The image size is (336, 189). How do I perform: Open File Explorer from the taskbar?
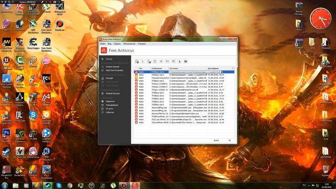click(x=15, y=185)
